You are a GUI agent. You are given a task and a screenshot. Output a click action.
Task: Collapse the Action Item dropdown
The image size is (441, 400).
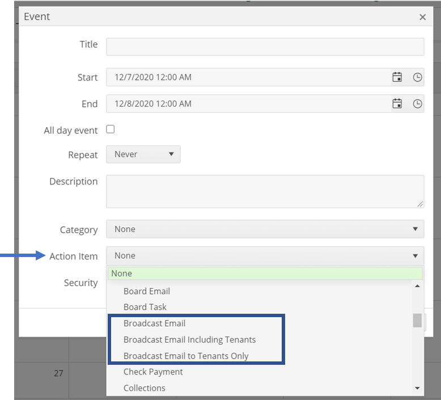(x=265, y=255)
